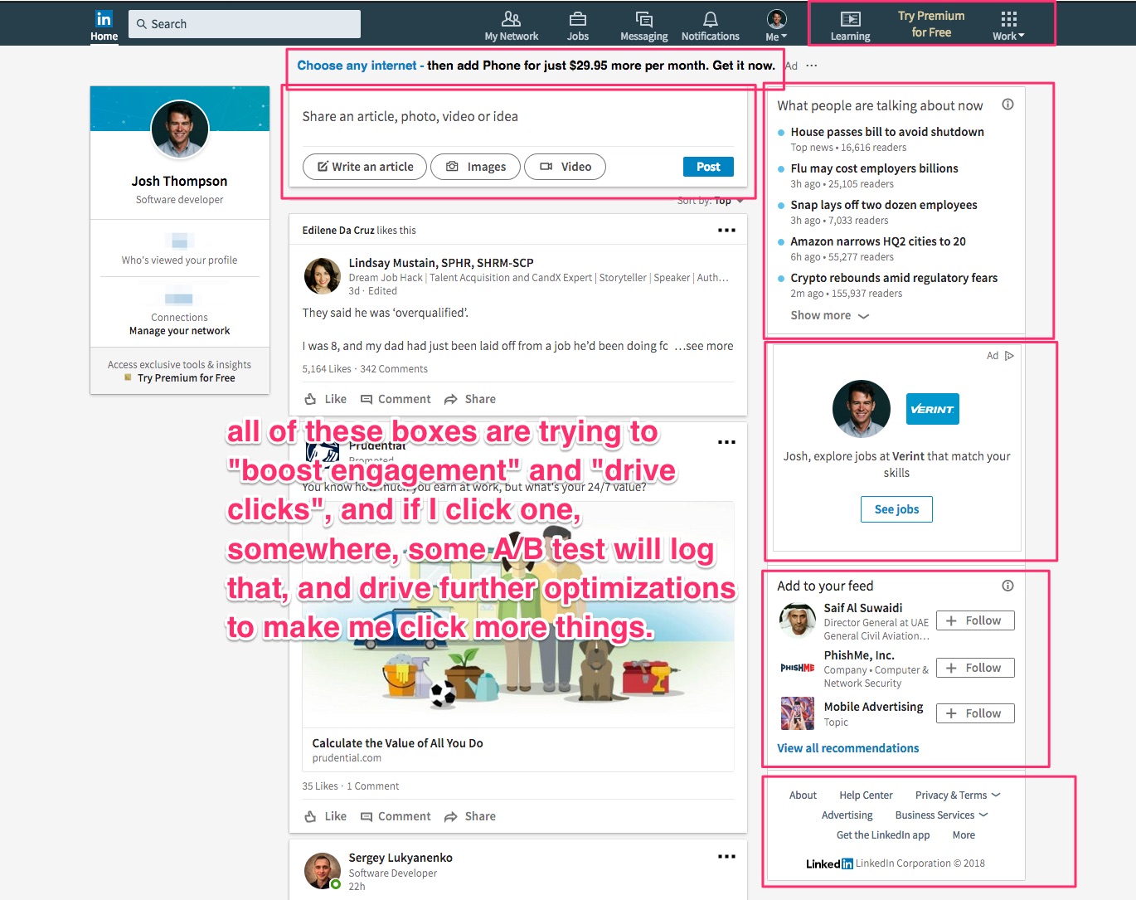Open 'Amazon narrows HQ2 cities to 20'
1136x900 pixels.
click(878, 241)
